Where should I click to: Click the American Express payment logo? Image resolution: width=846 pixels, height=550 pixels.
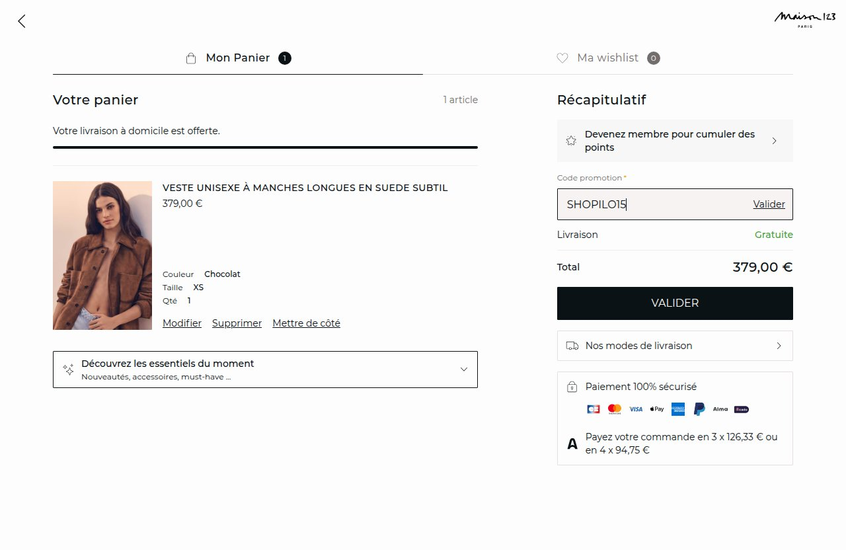click(x=677, y=409)
